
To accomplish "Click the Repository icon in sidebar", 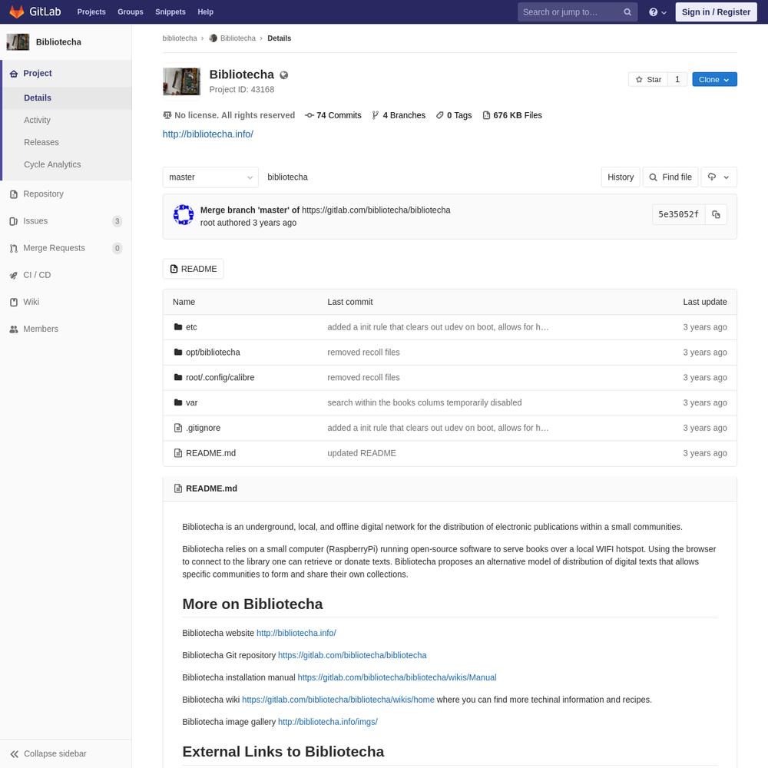I will point(14,194).
